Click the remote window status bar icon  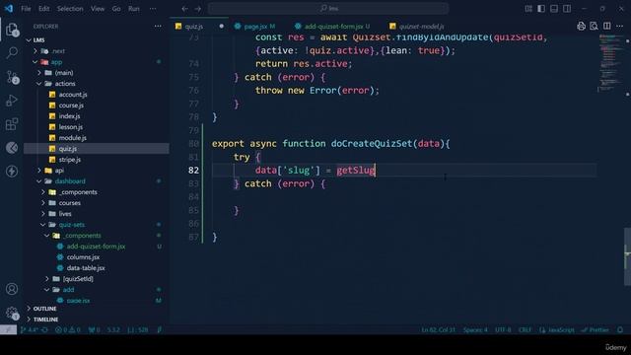pyautogui.click(x=8, y=329)
